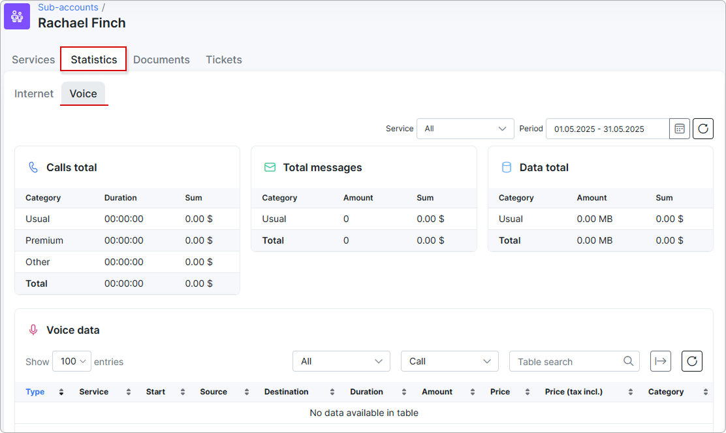Click the Total row in Data total
The image size is (726, 433).
[x=601, y=240]
